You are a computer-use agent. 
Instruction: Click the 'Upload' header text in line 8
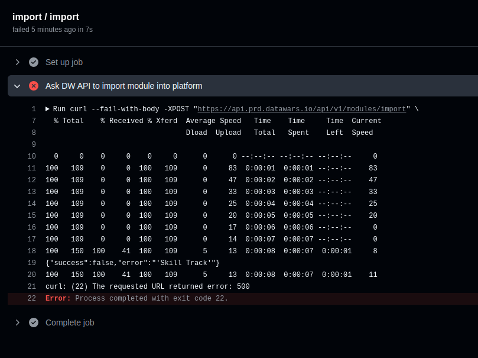coord(228,133)
